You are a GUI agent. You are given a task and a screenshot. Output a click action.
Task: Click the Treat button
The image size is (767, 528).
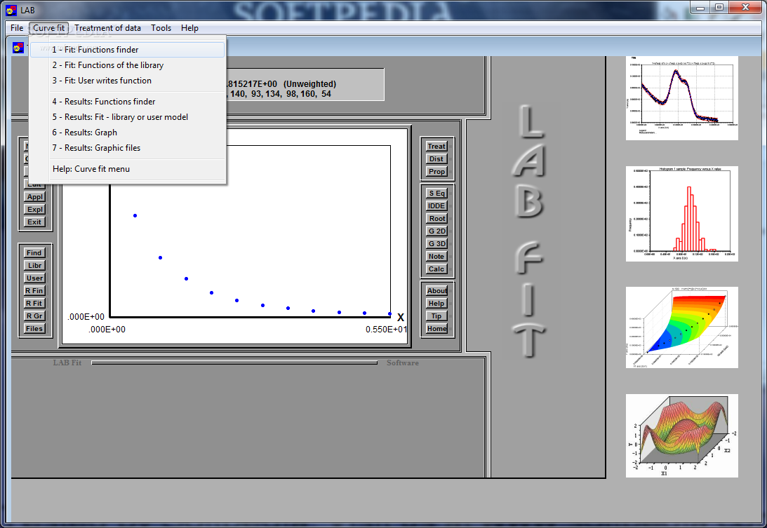(x=436, y=146)
